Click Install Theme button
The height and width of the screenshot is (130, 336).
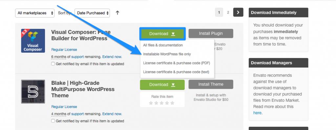click(x=211, y=84)
